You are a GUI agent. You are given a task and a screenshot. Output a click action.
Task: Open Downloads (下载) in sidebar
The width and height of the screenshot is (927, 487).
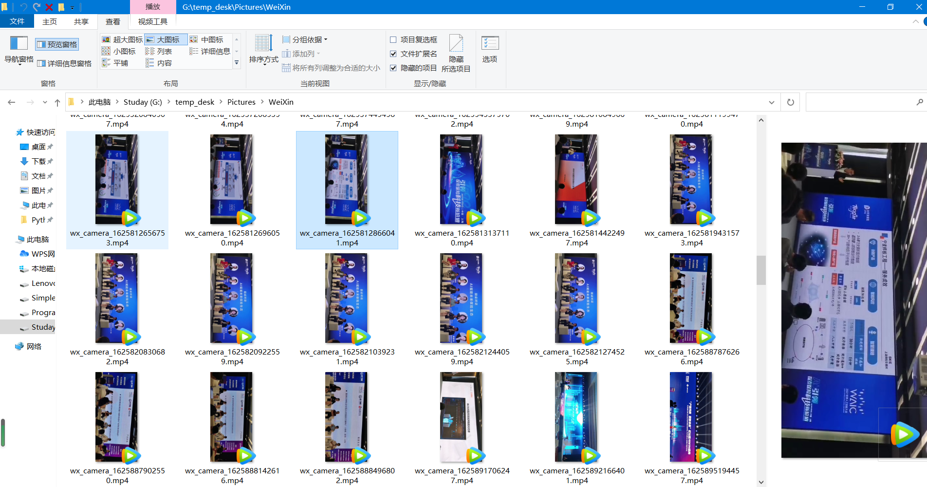tap(36, 161)
